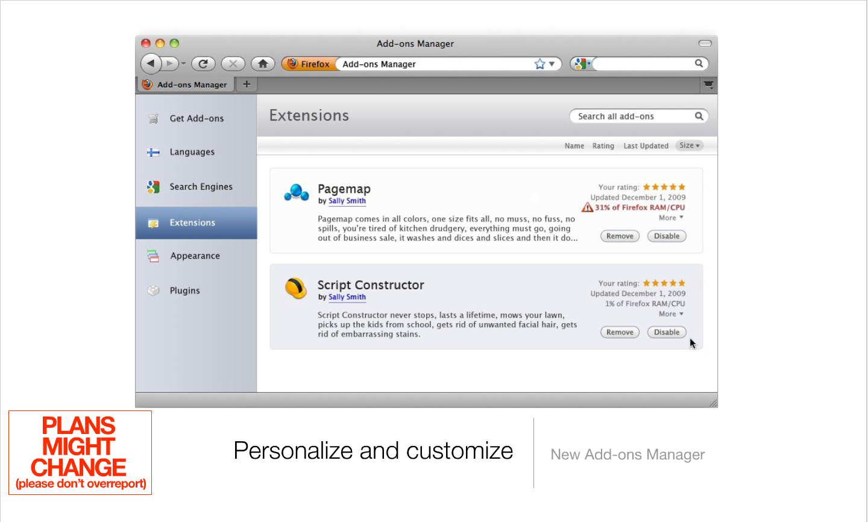
Task: Click the Pagemap extension icon
Action: (296, 192)
